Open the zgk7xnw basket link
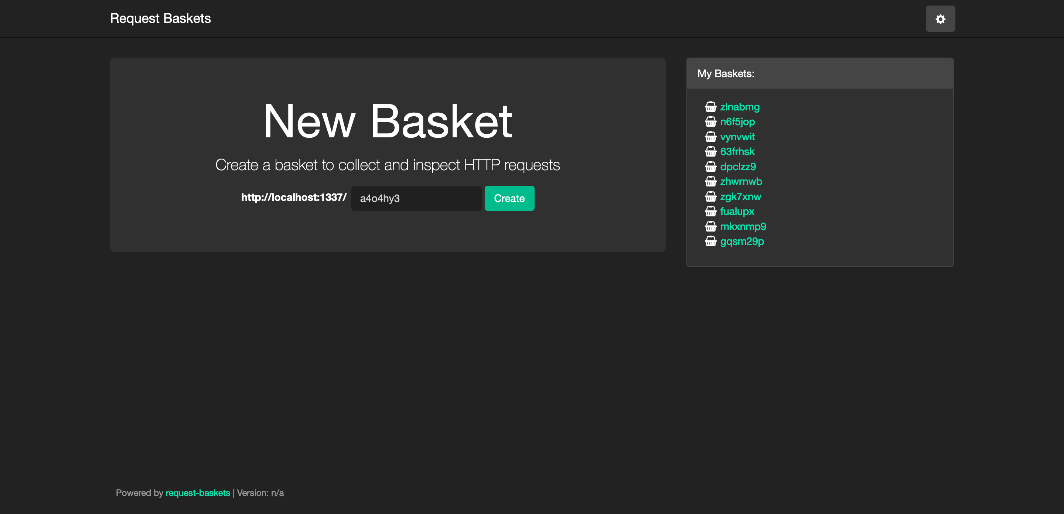 (x=740, y=196)
